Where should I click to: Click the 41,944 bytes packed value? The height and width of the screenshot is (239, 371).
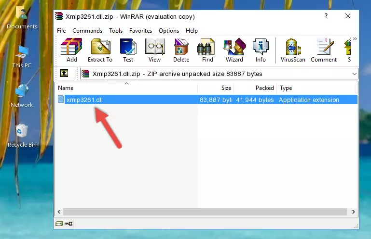coord(255,100)
